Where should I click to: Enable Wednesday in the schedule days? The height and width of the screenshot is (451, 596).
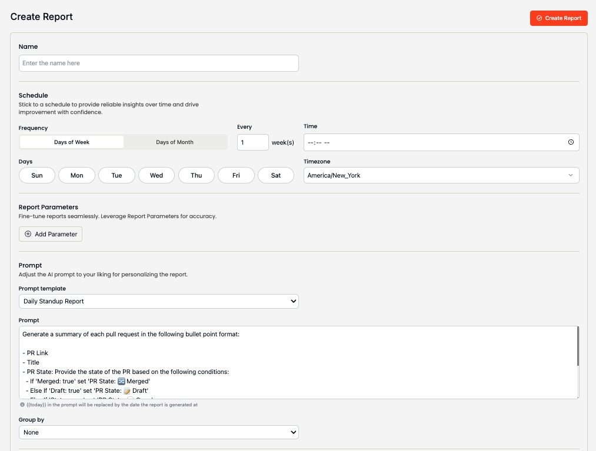coord(157,175)
